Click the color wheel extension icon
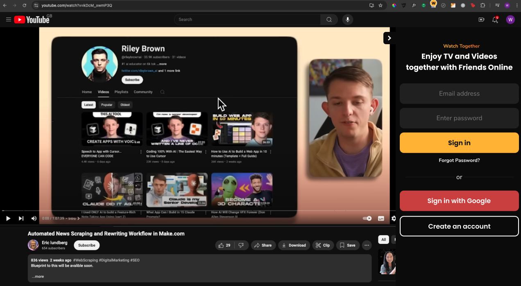521x286 pixels. tap(394, 5)
